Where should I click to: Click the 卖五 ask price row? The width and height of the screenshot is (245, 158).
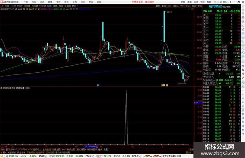tap(222, 15)
